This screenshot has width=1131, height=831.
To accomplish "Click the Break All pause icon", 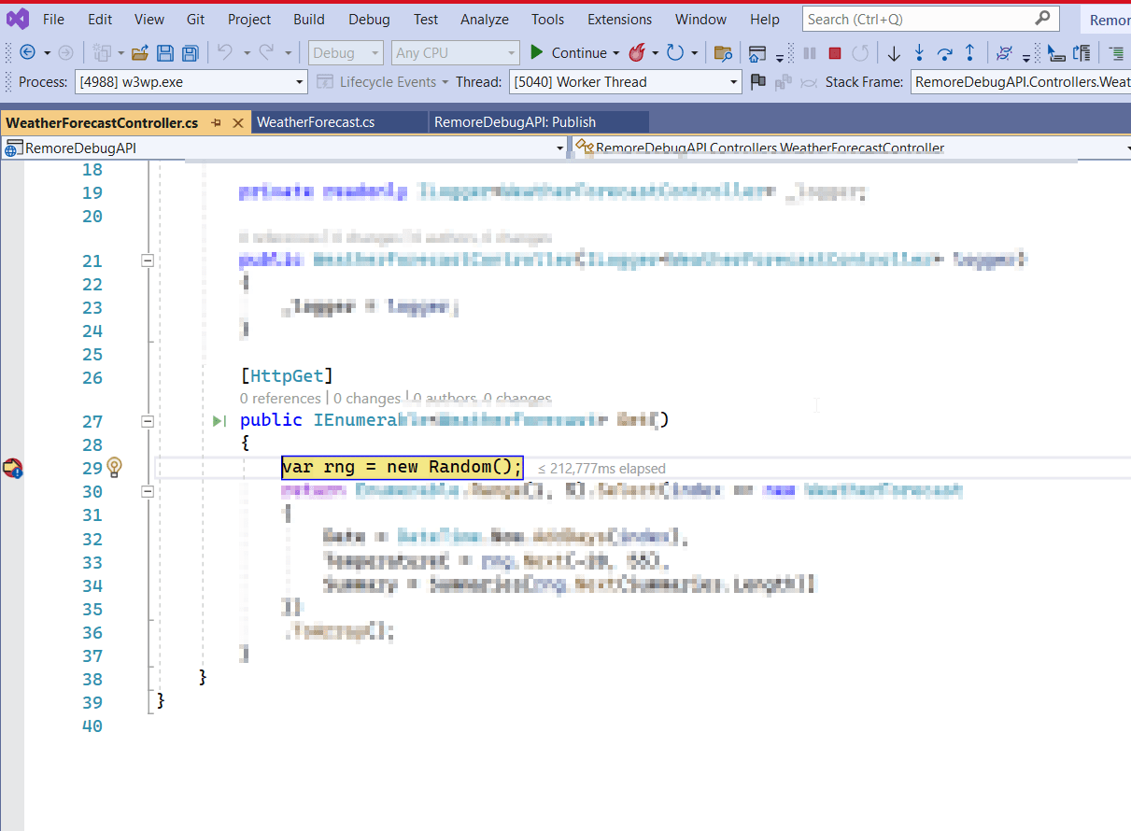I will 809,52.
